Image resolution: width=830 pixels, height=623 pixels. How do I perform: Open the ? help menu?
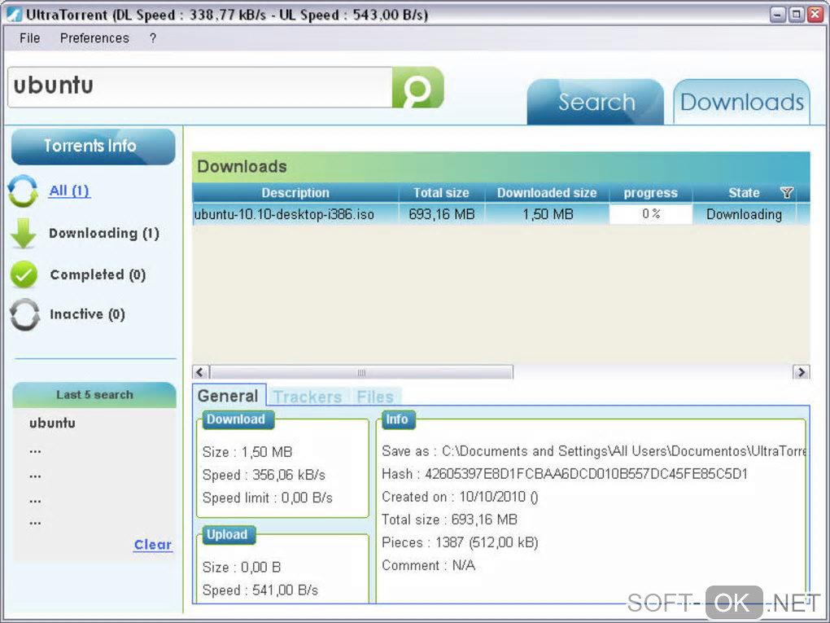tap(153, 38)
